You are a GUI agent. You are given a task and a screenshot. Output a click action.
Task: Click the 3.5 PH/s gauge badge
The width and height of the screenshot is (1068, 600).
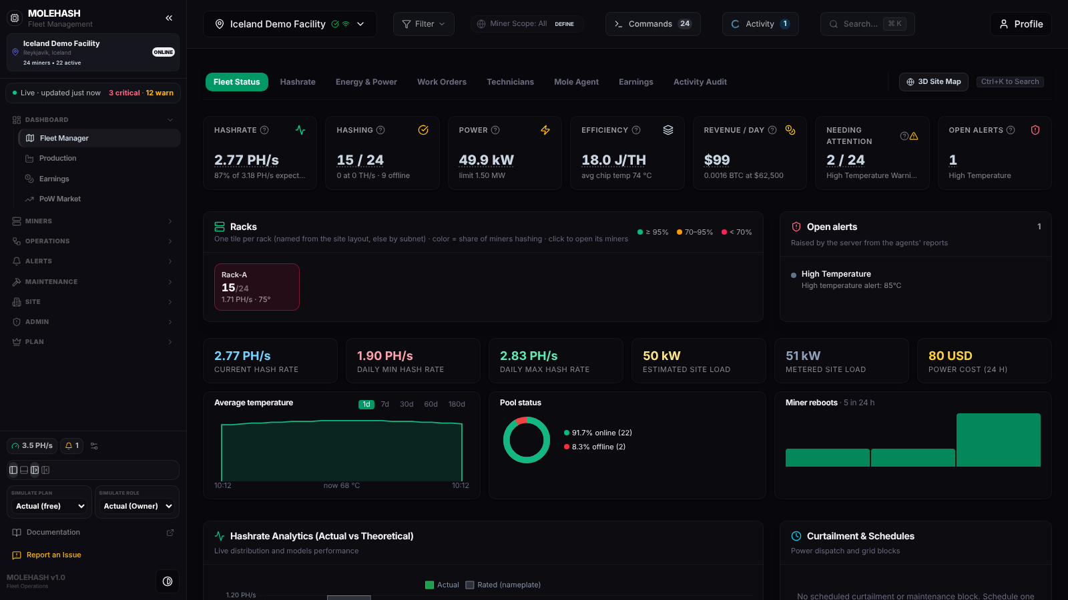[32, 446]
